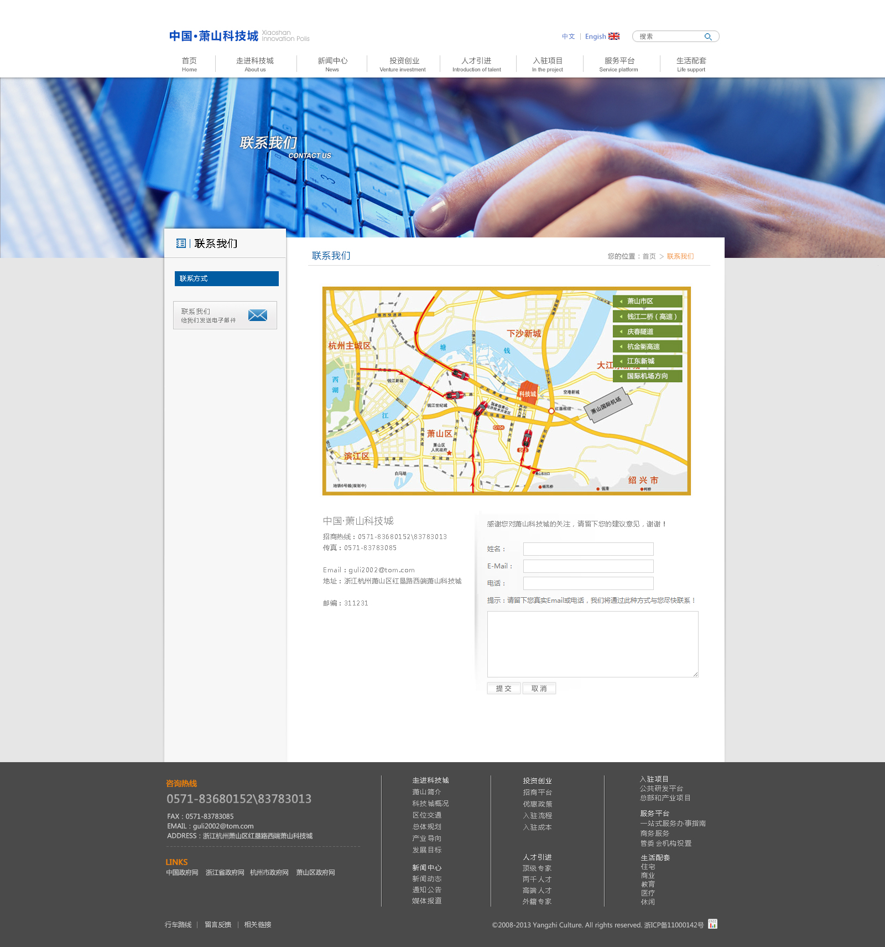885x947 pixels.
Task: Click the UK flag language icon
Action: 614,37
